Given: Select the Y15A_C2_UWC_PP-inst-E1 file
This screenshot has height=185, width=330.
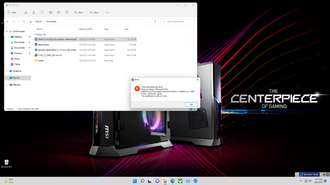Looking at the screenshot, I should pyautogui.click(x=85, y=55).
